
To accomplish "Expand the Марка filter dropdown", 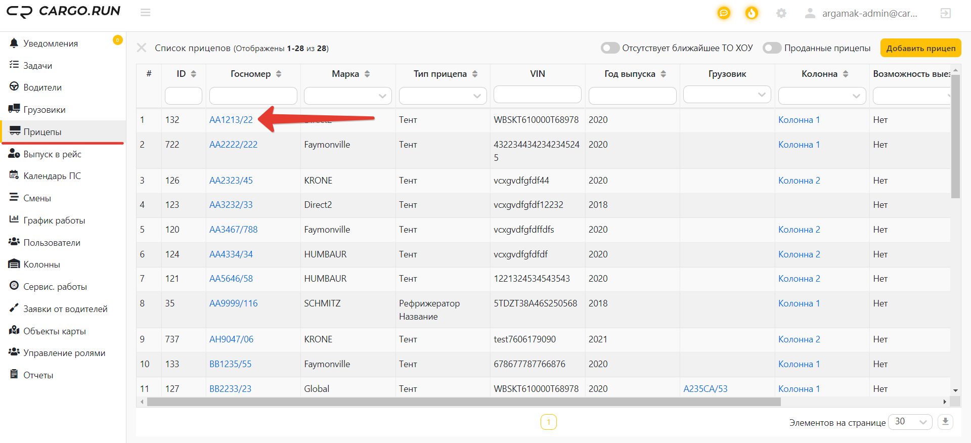I will pyautogui.click(x=348, y=96).
